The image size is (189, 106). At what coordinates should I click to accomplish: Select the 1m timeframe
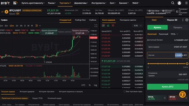1,26
